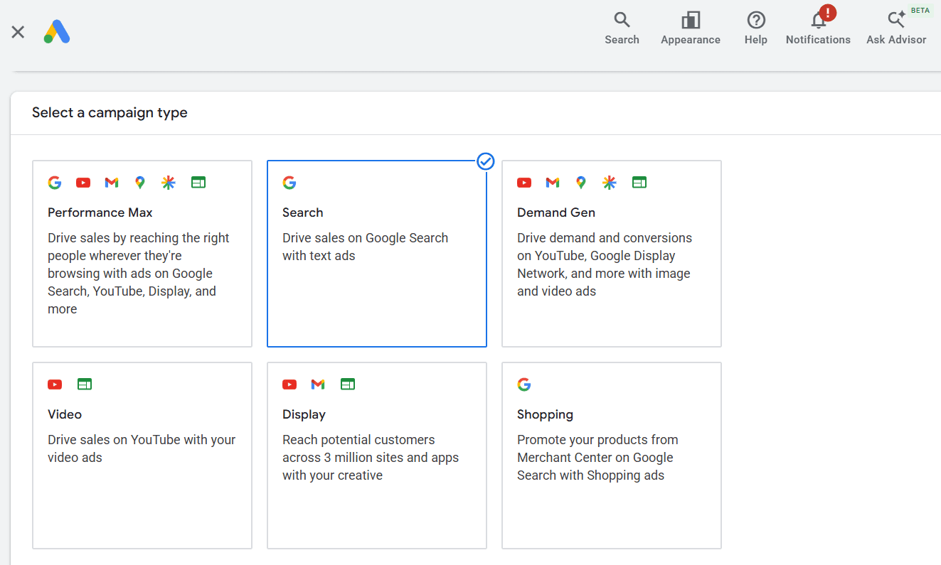Click YouTube icon in Display card
This screenshot has width=941, height=565.
tap(289, 384)
